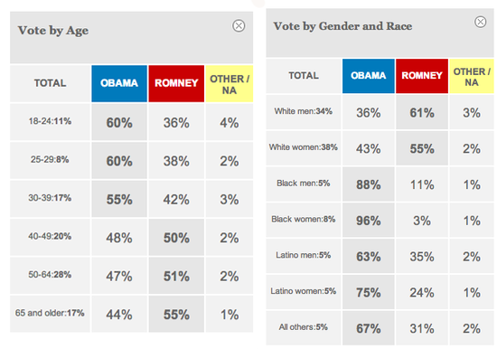Click the All others:5% row label

tap(304, 327)
